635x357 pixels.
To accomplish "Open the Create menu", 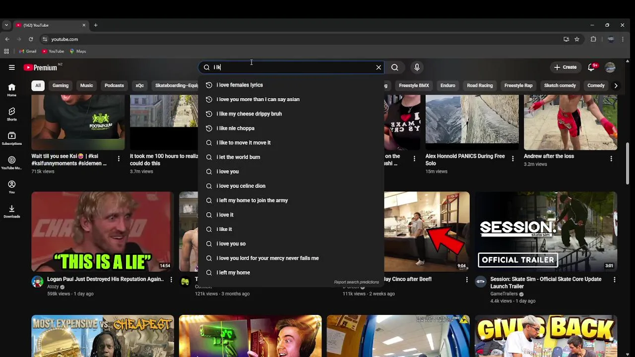I will click(565, 67).
